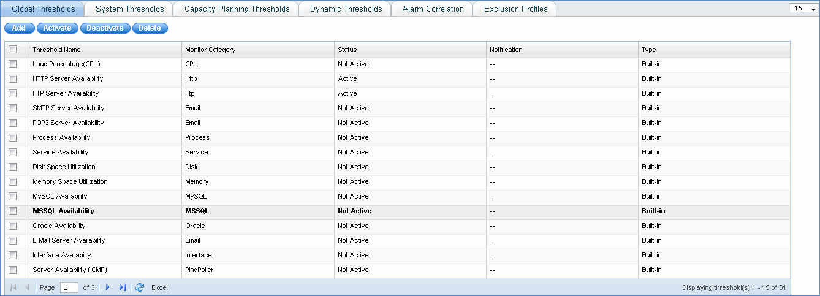The width and height of the screenshot is (820, 296).
Task: Click the Deactivate button
Action: [105, 28]
